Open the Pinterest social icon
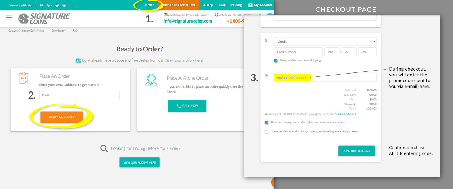This screenshot has height=189, width=453. pyautogui.click(x=64, y=5)
